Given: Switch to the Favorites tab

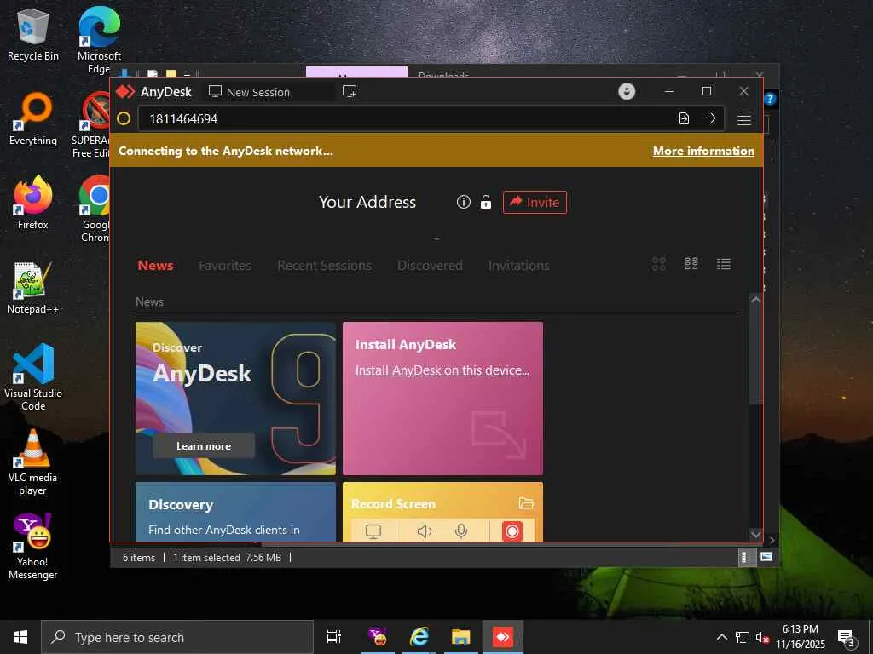Looking at the screenshot, I should (x=225, y=266).
